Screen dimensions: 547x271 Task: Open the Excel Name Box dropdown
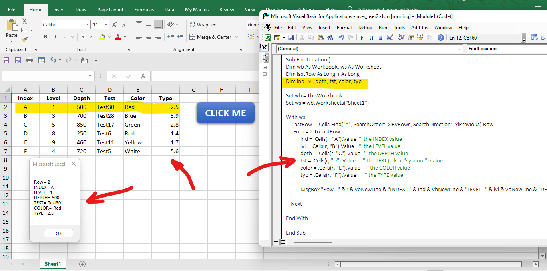(90, 76)
